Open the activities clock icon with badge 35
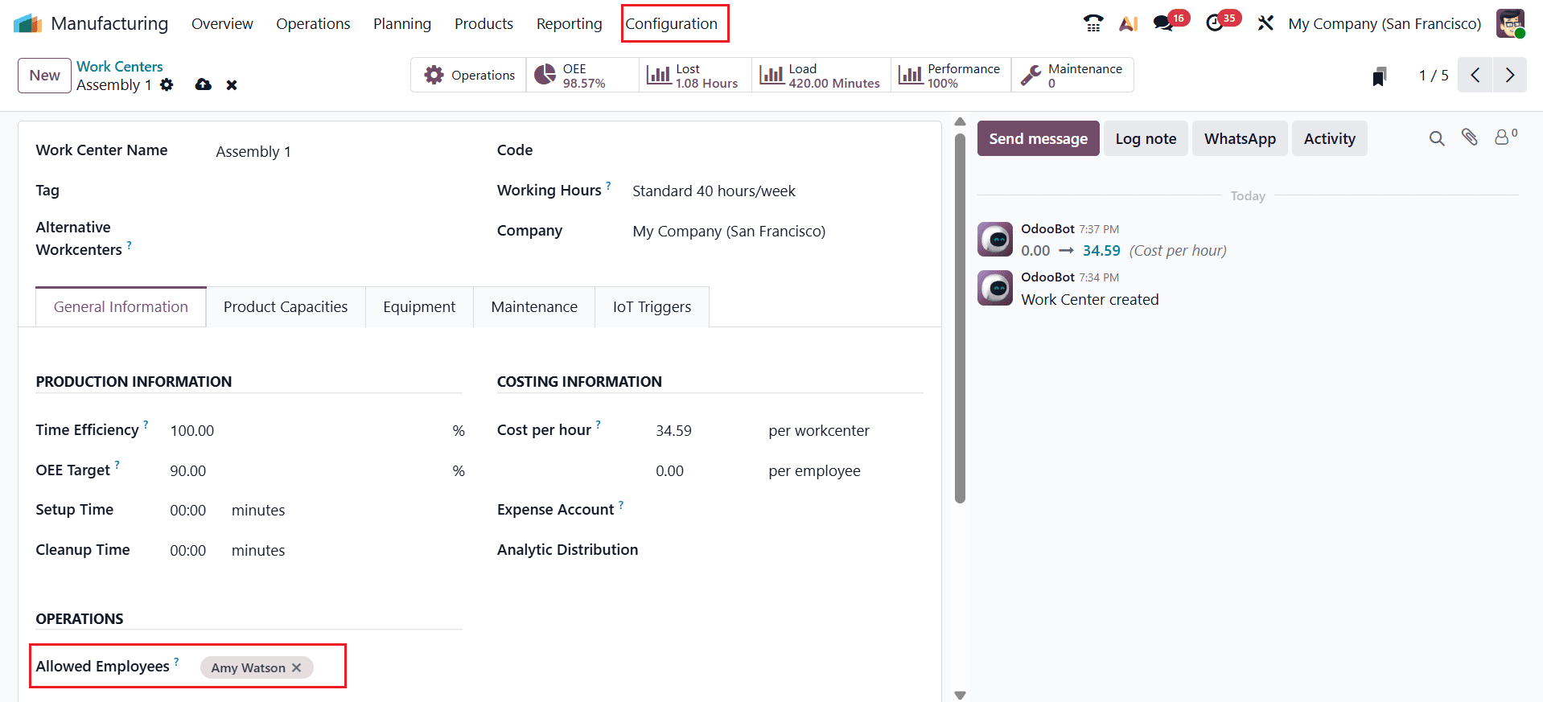Image resolution: width=1543 pixels, height=702 pixels. tap(1215, 23)
